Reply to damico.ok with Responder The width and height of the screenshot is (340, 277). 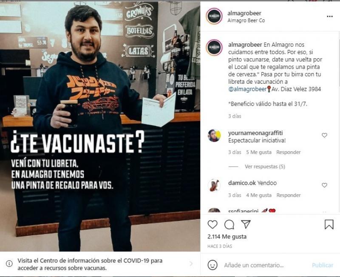coord(289,195)
